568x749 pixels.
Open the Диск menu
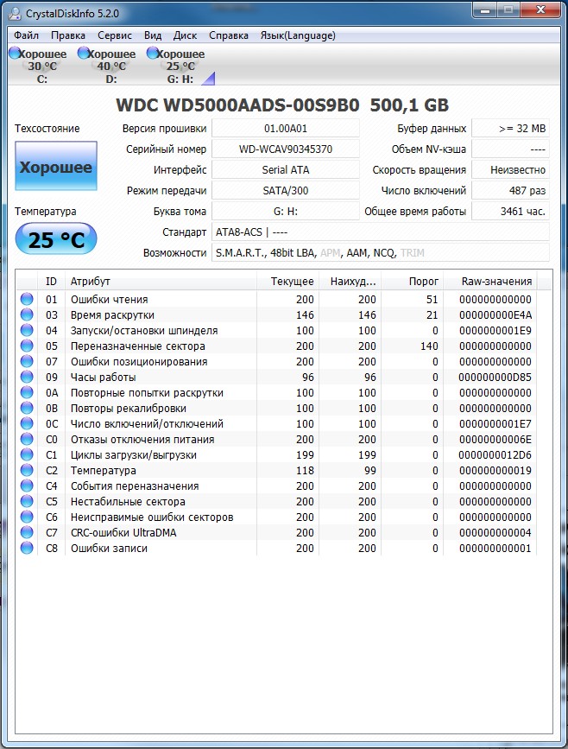click(186, 35)
